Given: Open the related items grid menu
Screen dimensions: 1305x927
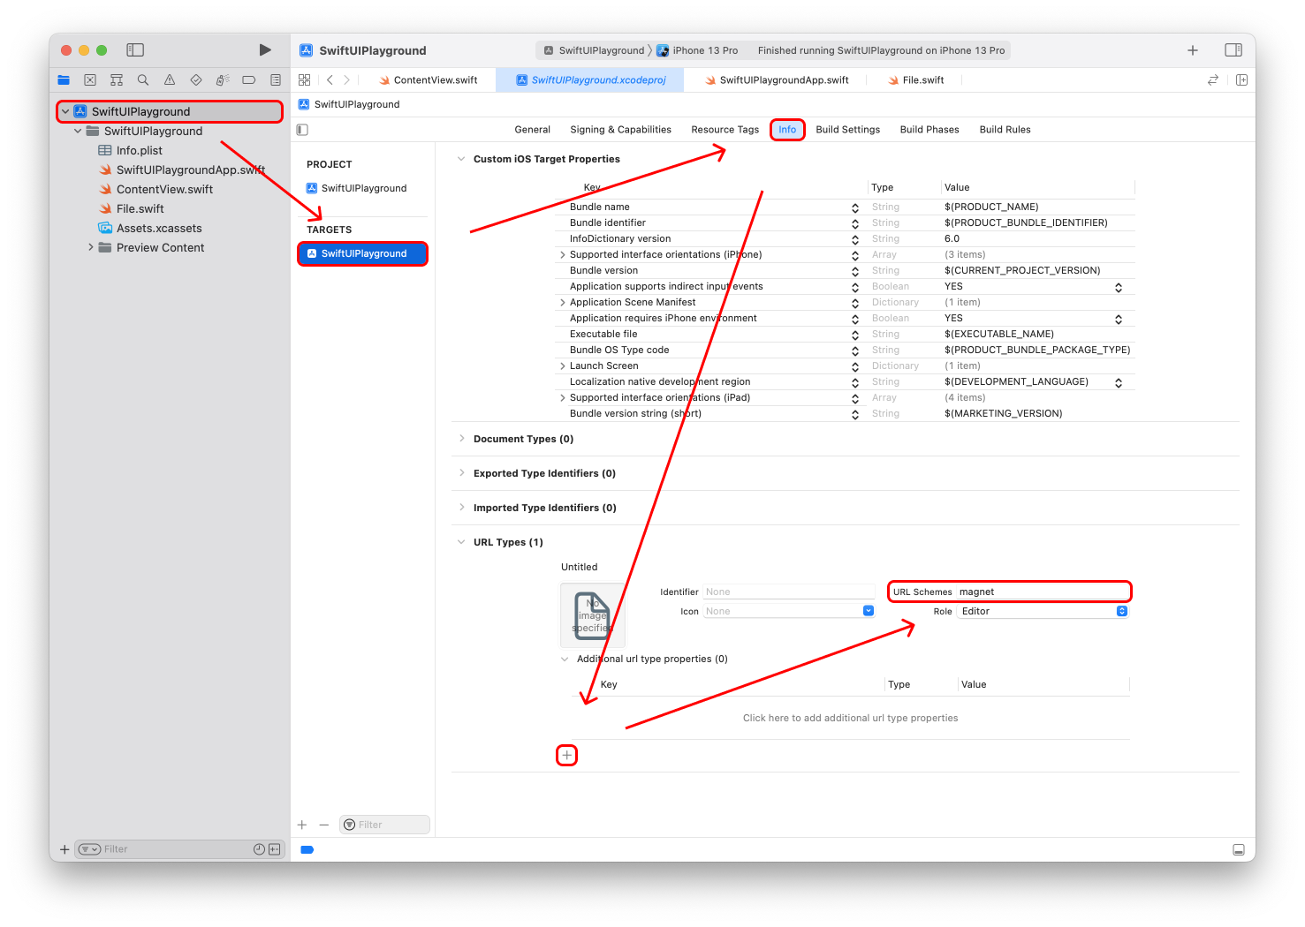Looking at the screenshot, I should click(x=305, y=80).
